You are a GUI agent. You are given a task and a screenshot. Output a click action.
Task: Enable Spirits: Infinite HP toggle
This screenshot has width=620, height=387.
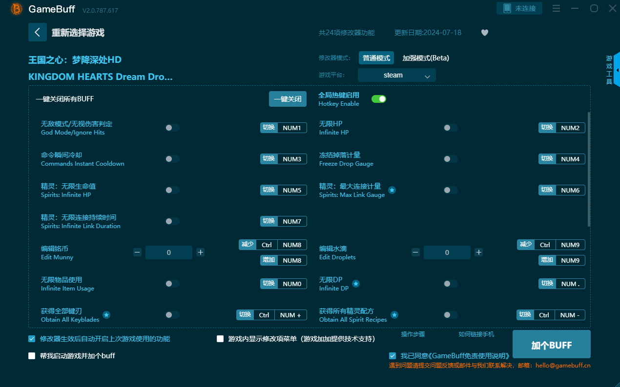pos(172,190)
